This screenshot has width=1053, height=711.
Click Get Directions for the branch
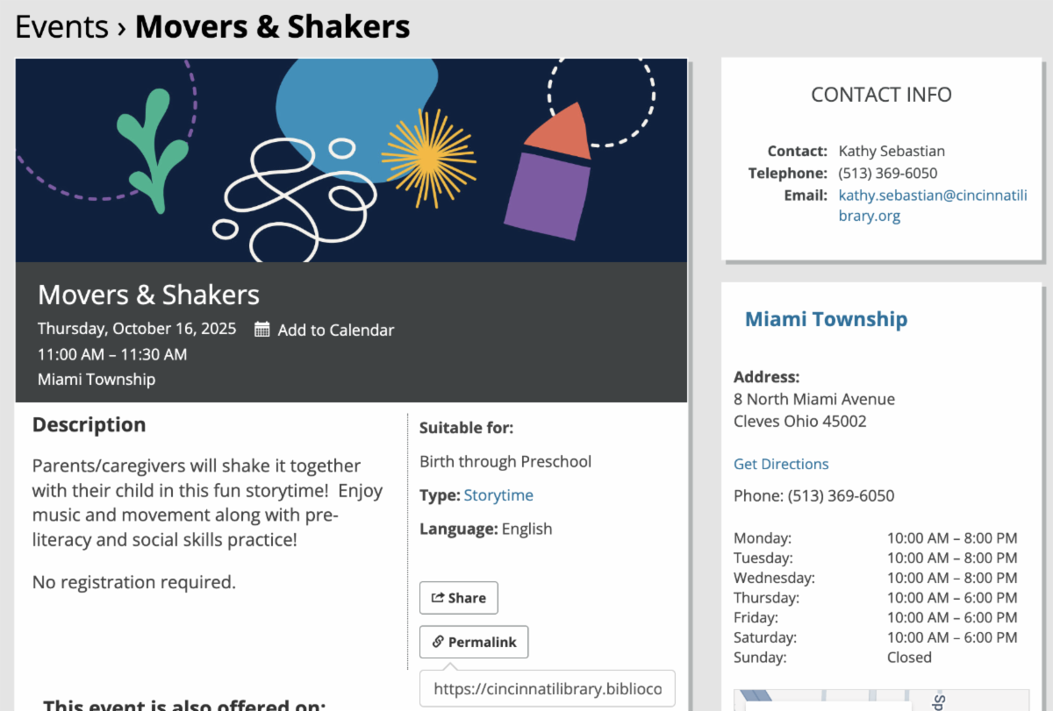click(x=781, y=464)
